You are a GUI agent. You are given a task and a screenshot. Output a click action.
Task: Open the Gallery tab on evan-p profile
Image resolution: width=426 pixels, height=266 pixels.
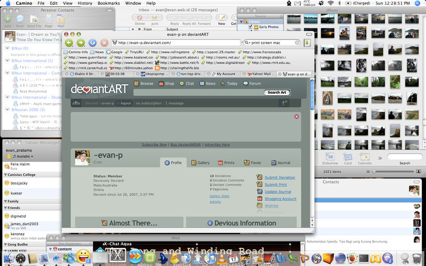[200, 163]
